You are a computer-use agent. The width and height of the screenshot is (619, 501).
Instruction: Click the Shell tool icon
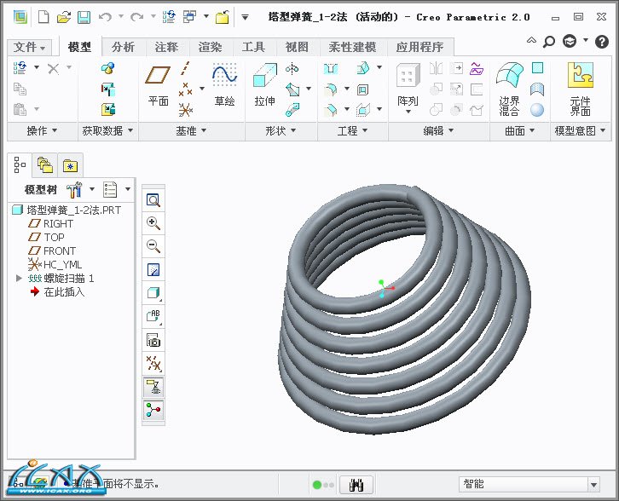pos(363,89)
